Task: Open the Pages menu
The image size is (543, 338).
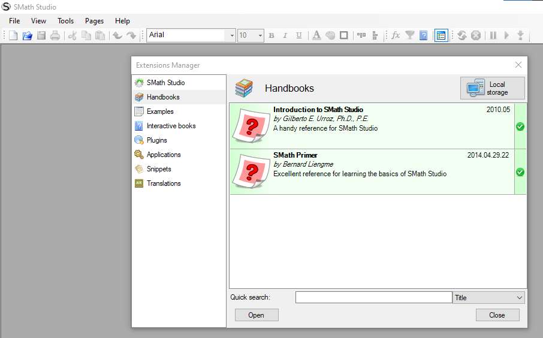Action: [94, 21]
